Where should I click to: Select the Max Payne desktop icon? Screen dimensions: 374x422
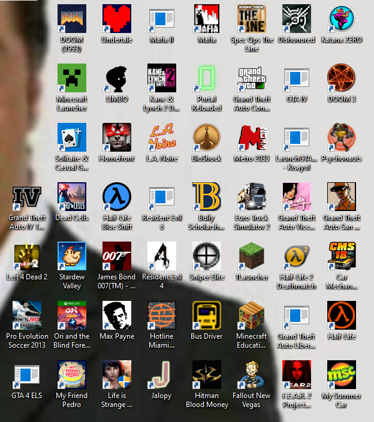click(117, 315)
